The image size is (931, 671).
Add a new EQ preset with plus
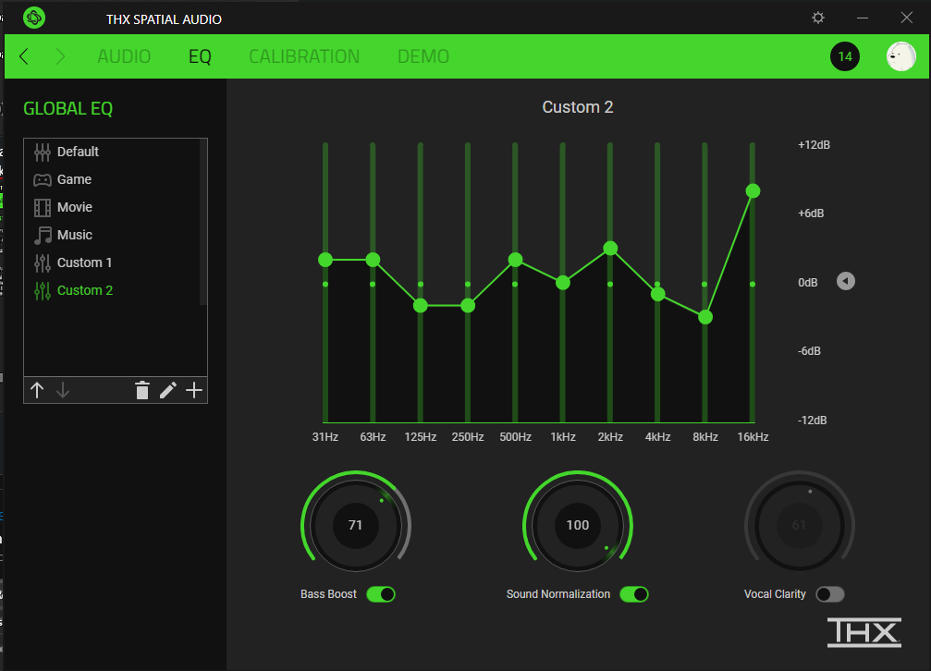click(x=194, y=390)
